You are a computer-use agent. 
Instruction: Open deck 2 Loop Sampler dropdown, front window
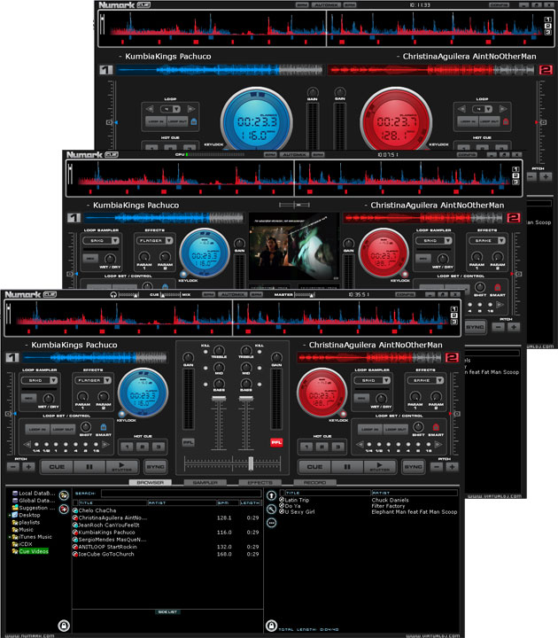[x=386, y=380]
